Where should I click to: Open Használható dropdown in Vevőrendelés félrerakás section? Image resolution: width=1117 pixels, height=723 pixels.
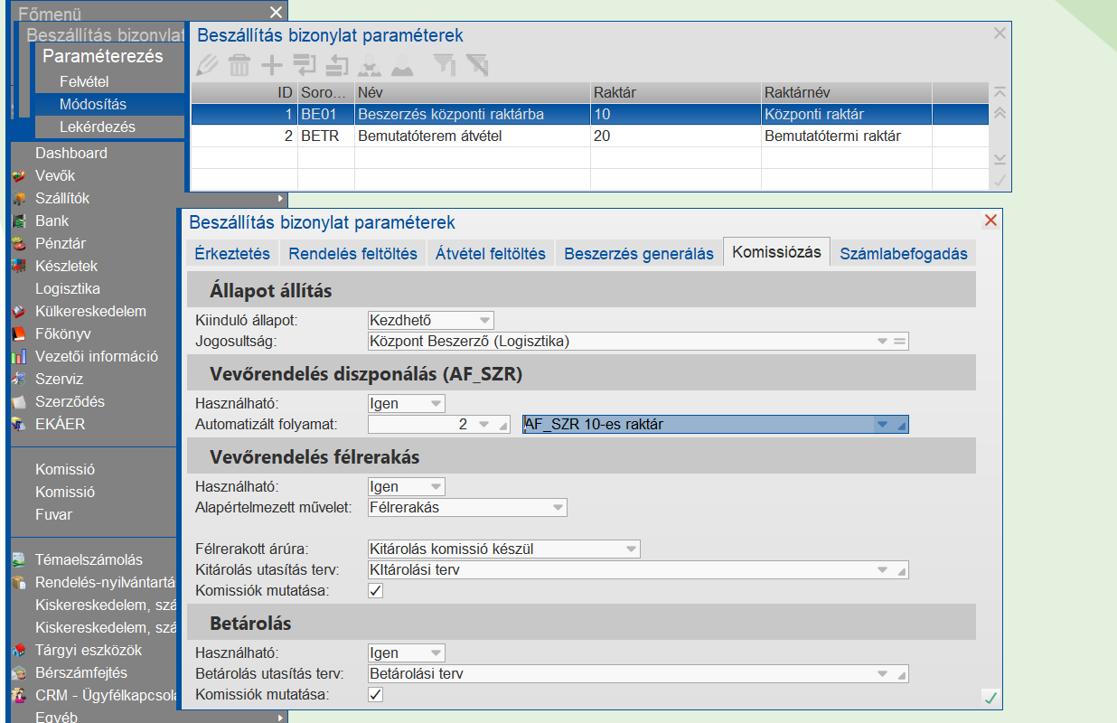coord(436,487)
